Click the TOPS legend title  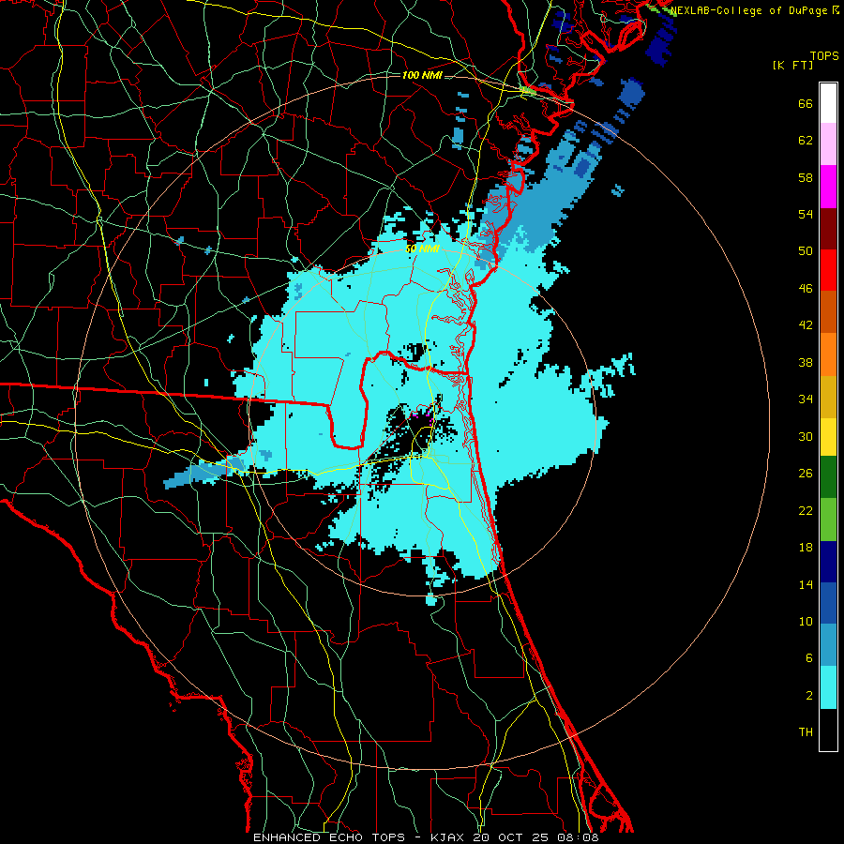[x=824, y=56]
